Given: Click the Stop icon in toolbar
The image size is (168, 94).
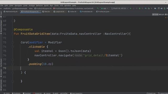Looking at the screenshot, I should [x=151, y=8].
